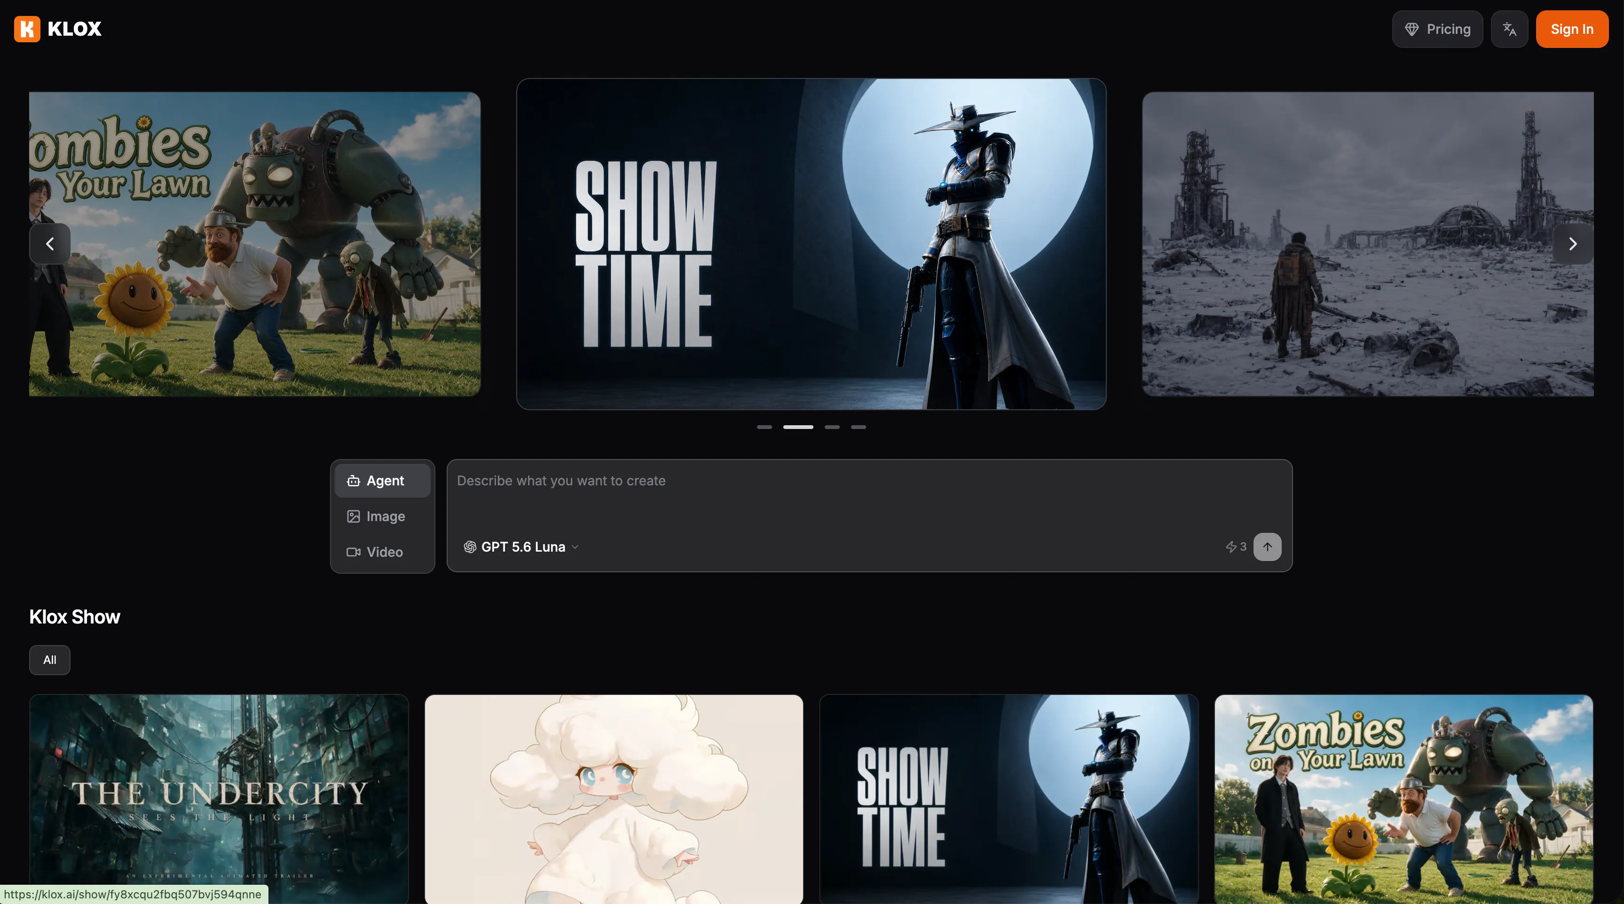Screen dimensions: 1624x904
Task: Click the dropdown chevron next to model name
Action: pos(575,547)
